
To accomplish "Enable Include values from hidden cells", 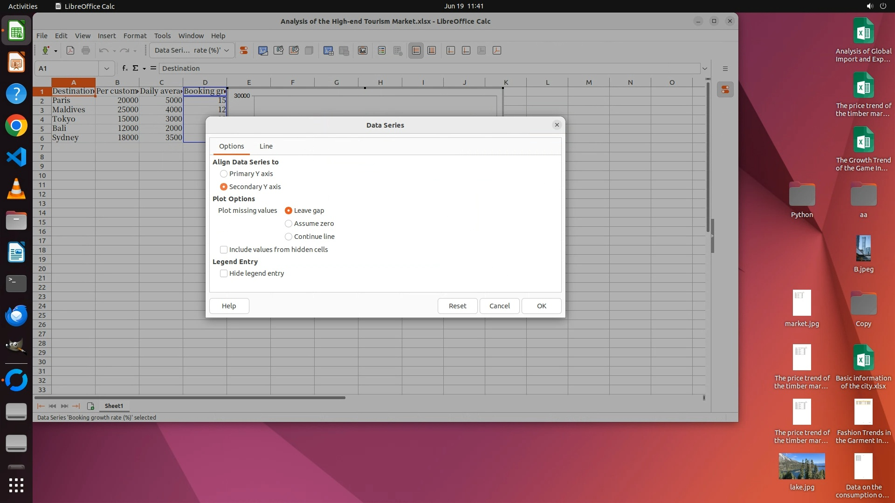I will [224, 250].
